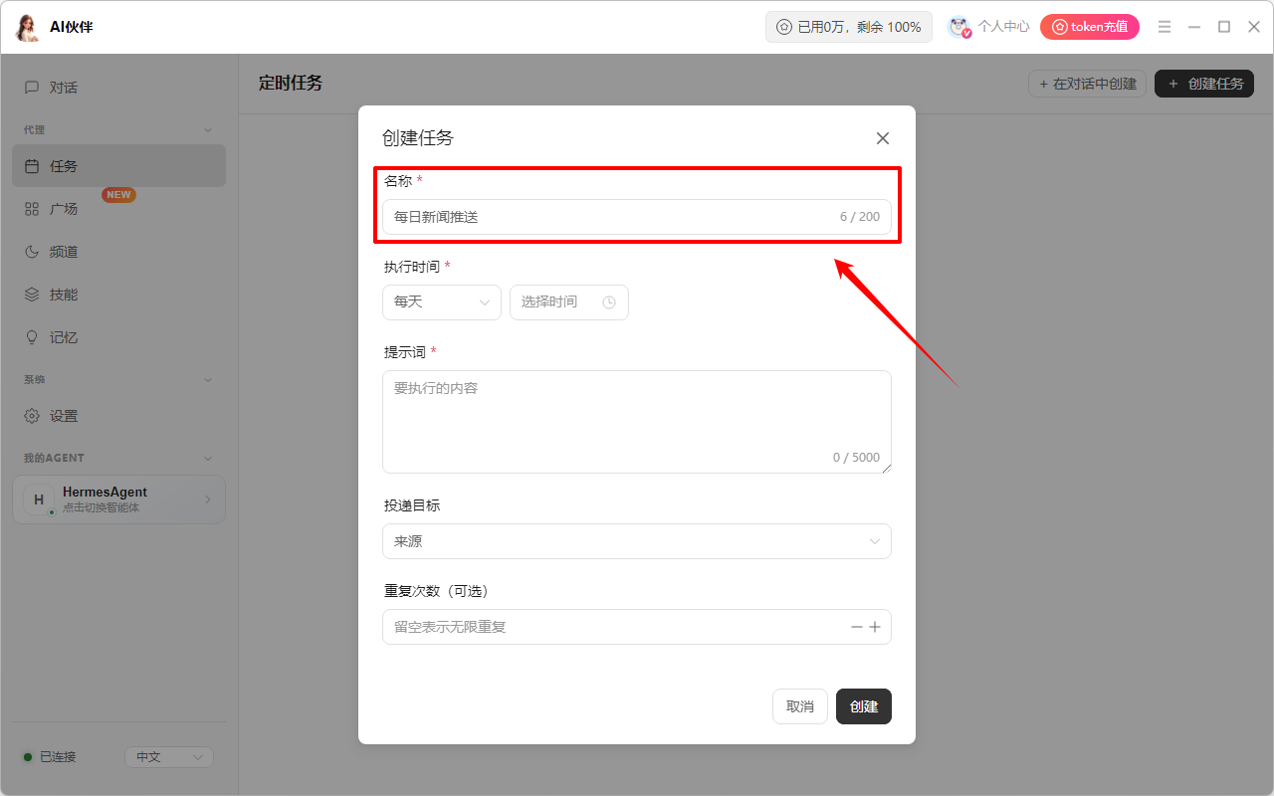1274x796 pixels.
Task: Close the 创建任务 dialog
Action: pyautogui.click(x=883, y=138)
